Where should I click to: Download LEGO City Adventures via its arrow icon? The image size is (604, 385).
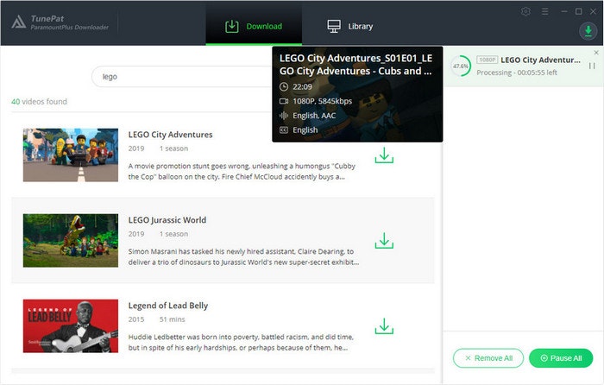[384, 155]
